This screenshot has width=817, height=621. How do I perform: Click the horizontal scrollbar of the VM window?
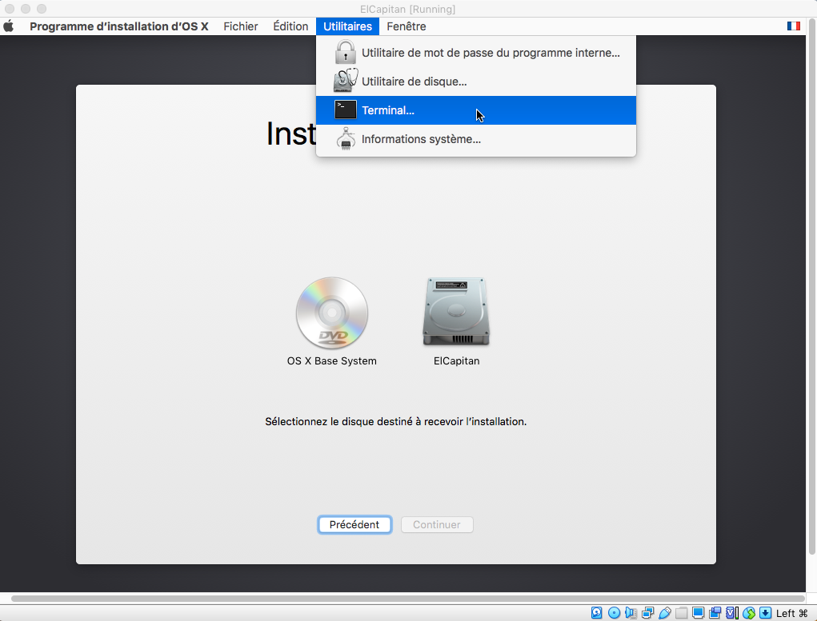coord(408,599)
